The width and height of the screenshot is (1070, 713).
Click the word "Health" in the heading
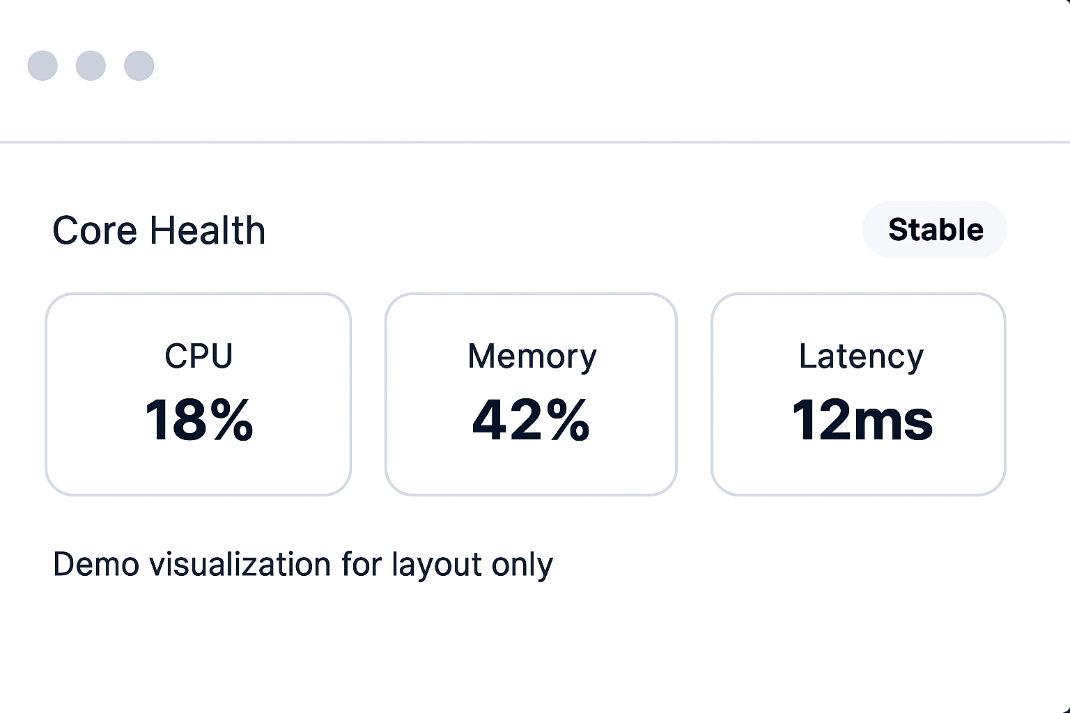click(x=208, y=230)
